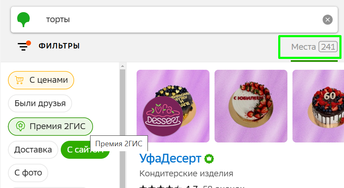Toggle the Премия 2ГИС filter chip

pyautogui.click(x=50, y=126)
